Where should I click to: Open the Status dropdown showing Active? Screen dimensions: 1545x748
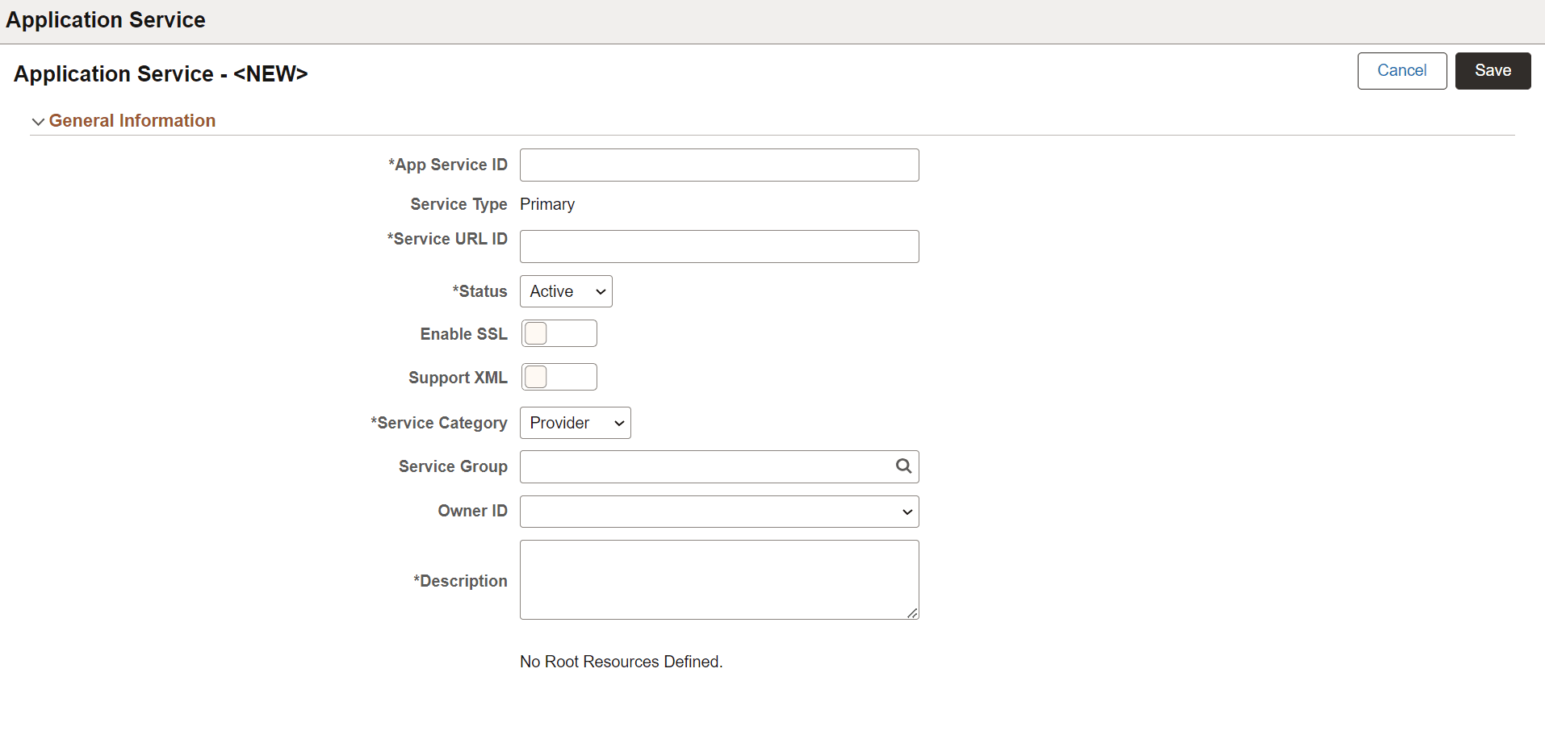(564, 291)
